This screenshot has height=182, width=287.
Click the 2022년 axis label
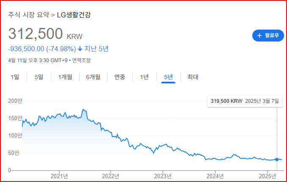pyautogui.click(x=110, y=176)
